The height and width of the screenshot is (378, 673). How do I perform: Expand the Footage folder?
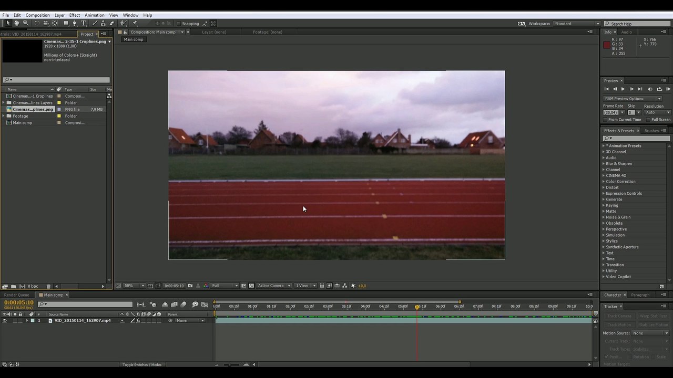pos(4,116)
